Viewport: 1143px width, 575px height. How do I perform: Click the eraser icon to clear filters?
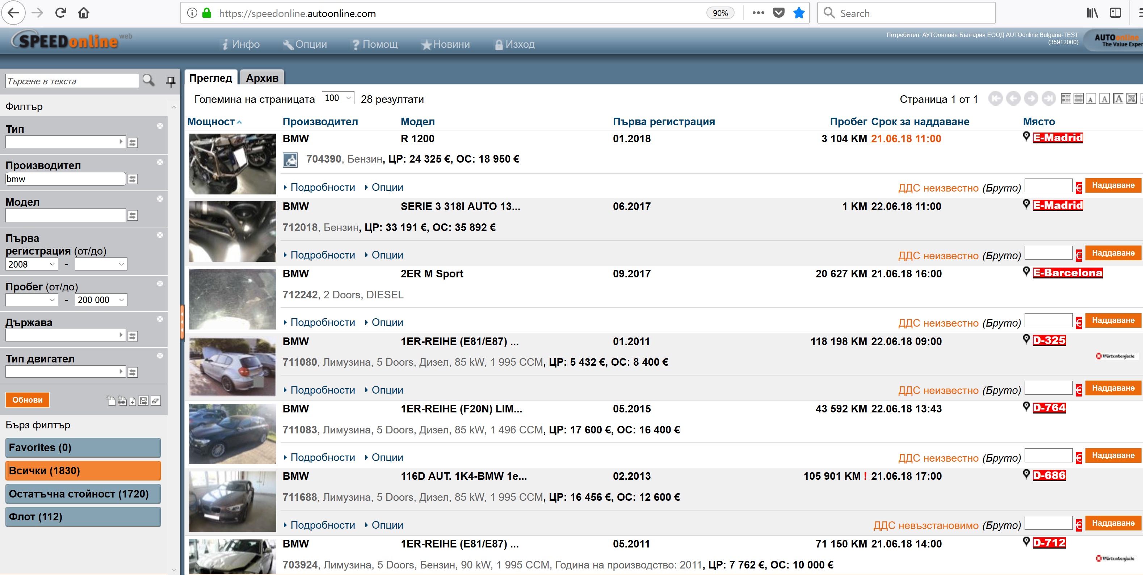(x=155, y=401)
